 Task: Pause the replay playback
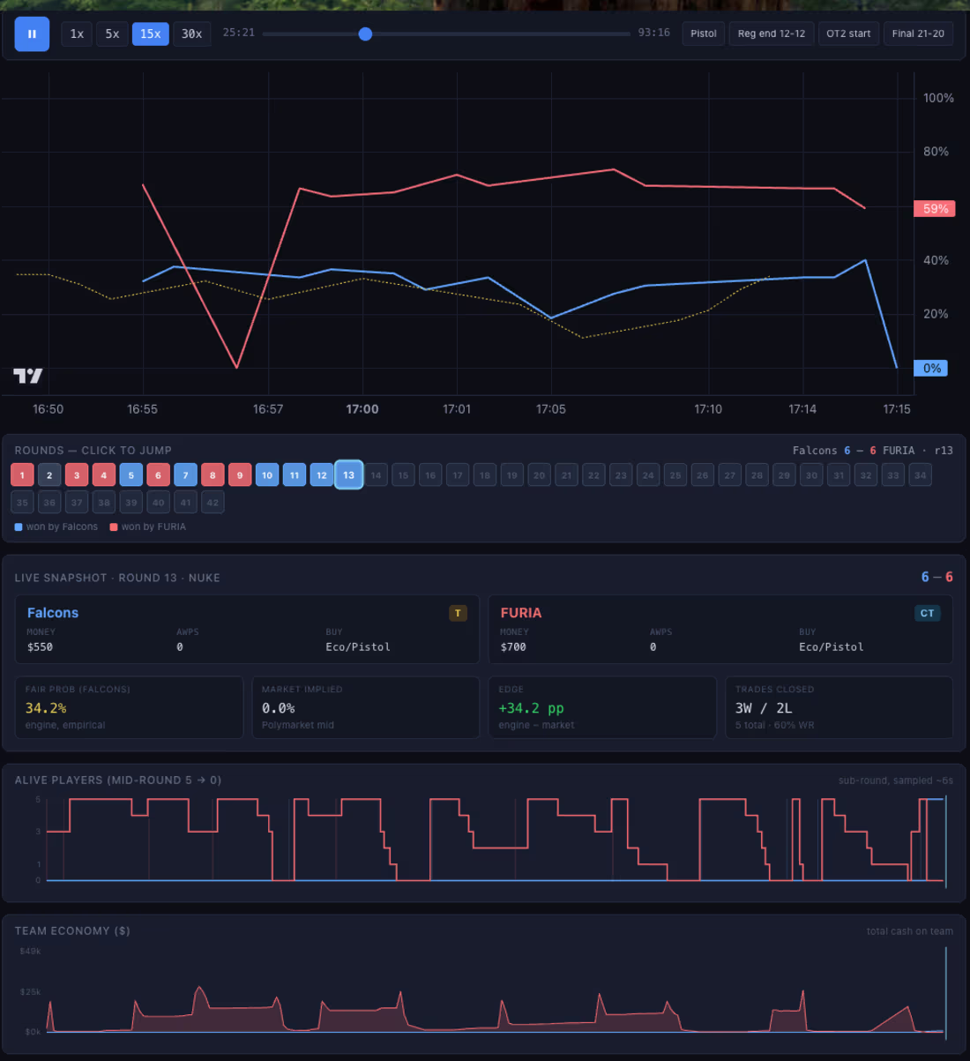pyautogui.click(x=32, y=34)
